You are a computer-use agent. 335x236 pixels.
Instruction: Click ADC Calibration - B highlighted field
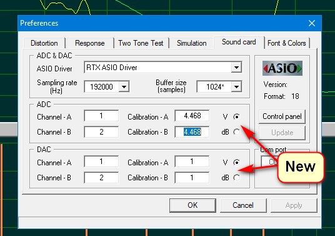(x=192, y=132)
